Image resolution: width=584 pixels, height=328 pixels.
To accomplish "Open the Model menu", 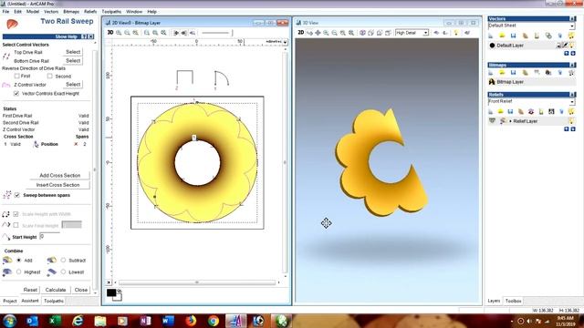I will pyautogui.click(x=33, y=12).
